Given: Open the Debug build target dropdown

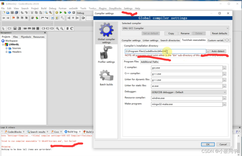Looking at the screenshot, I should point(85,13).
